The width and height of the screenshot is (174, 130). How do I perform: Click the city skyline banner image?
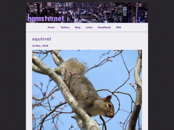[x=87, y=13]
